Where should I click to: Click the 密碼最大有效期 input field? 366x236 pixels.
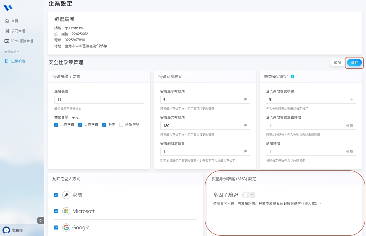(201, 126)
